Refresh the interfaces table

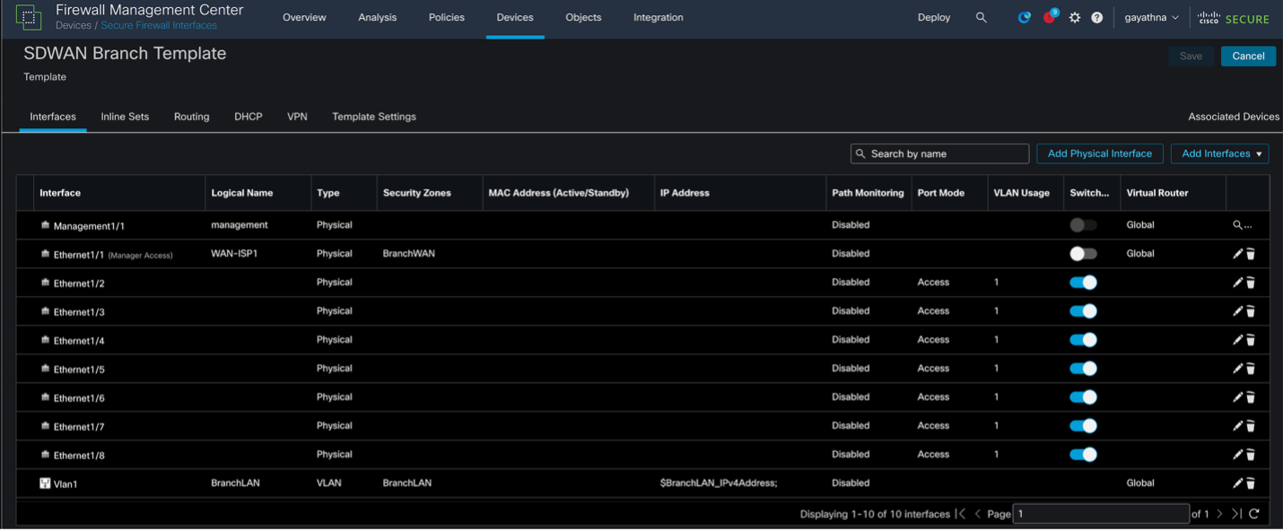tap(1254, 514)
